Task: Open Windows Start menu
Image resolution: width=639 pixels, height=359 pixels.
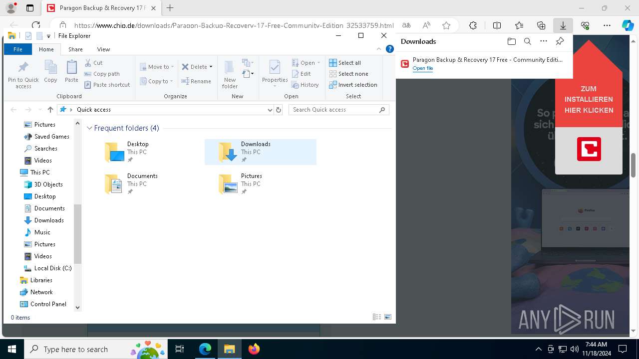Action: pos(12,349)
